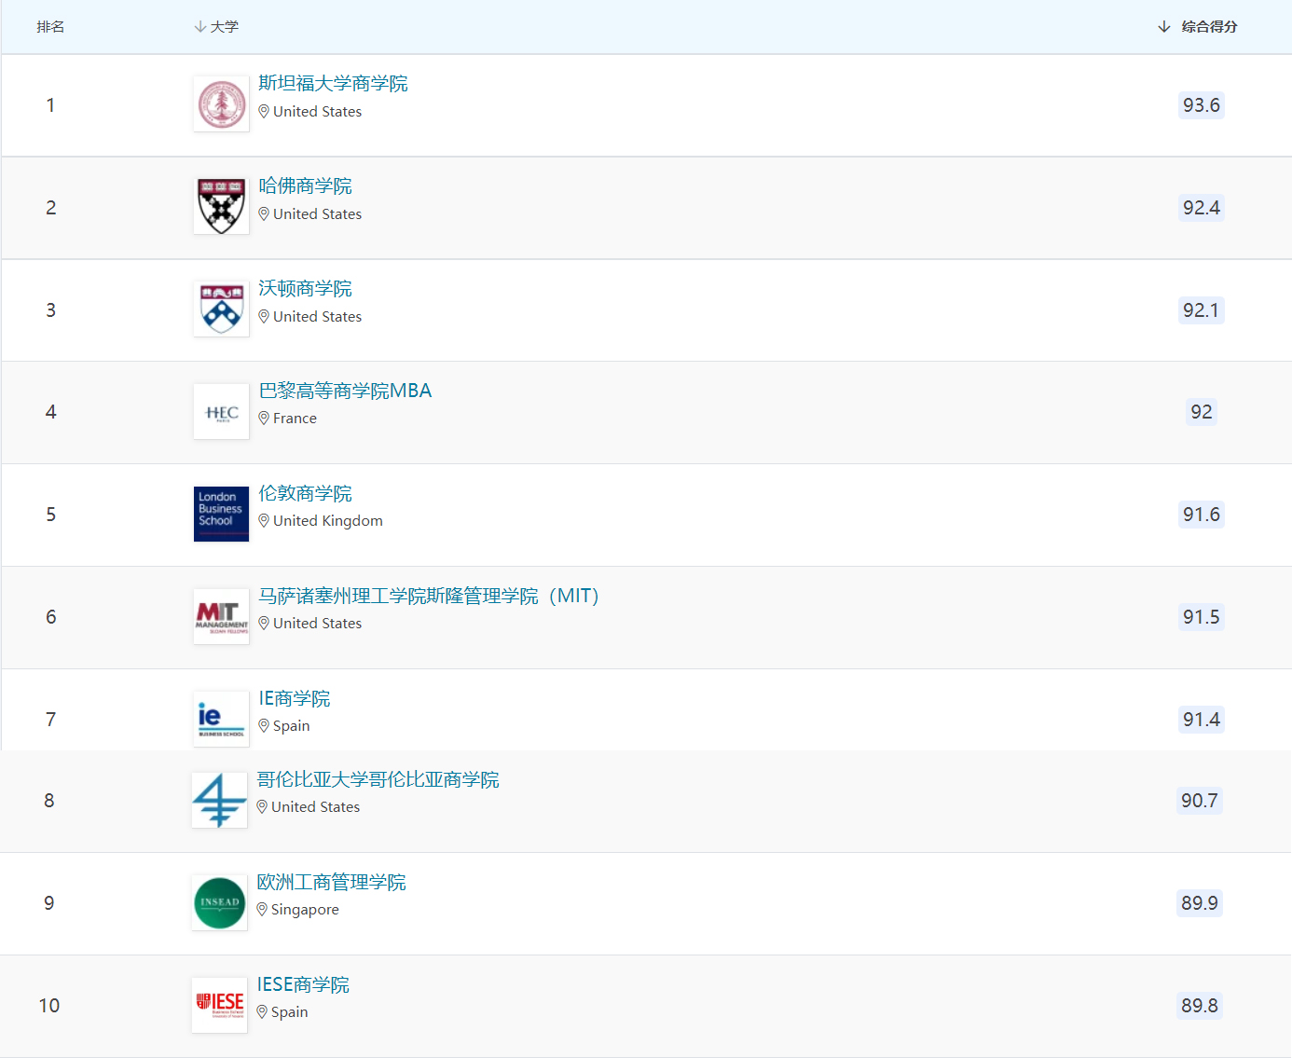Sort by 综合得分 column arrow
The width and height of the screenshot is (1292, 1058).
[x=1163, y=27]
